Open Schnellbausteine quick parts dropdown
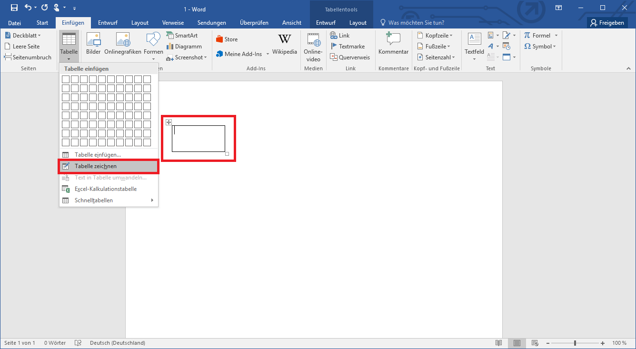636x349 pixels. [x=493, y=36]
